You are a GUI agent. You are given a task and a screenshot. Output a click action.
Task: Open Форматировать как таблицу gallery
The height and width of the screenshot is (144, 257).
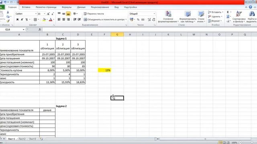pos(188,17)
